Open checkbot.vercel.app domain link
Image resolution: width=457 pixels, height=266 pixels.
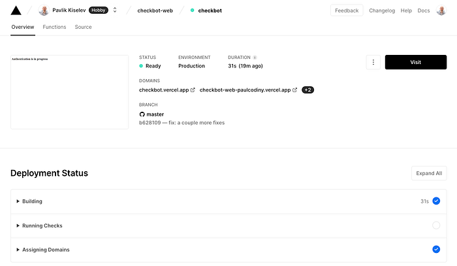click(164, 90)
